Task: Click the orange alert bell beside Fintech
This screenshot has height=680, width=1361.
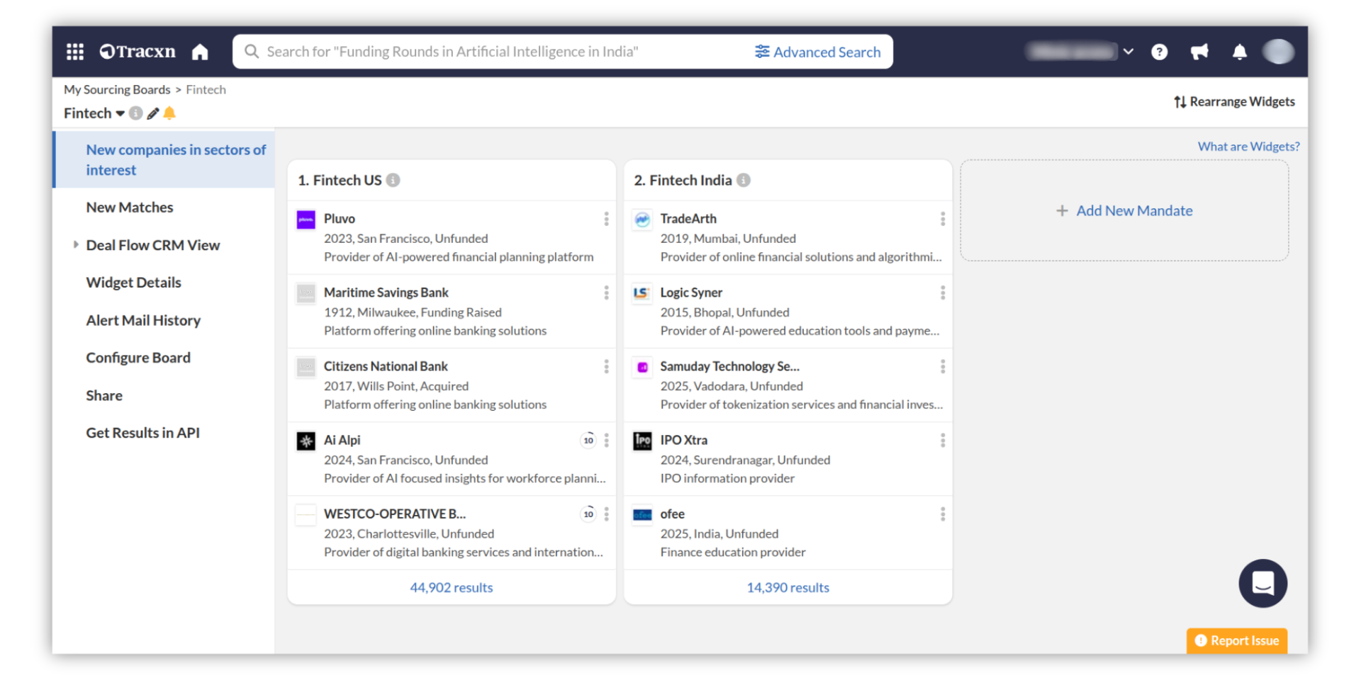Action: point(169,113)
